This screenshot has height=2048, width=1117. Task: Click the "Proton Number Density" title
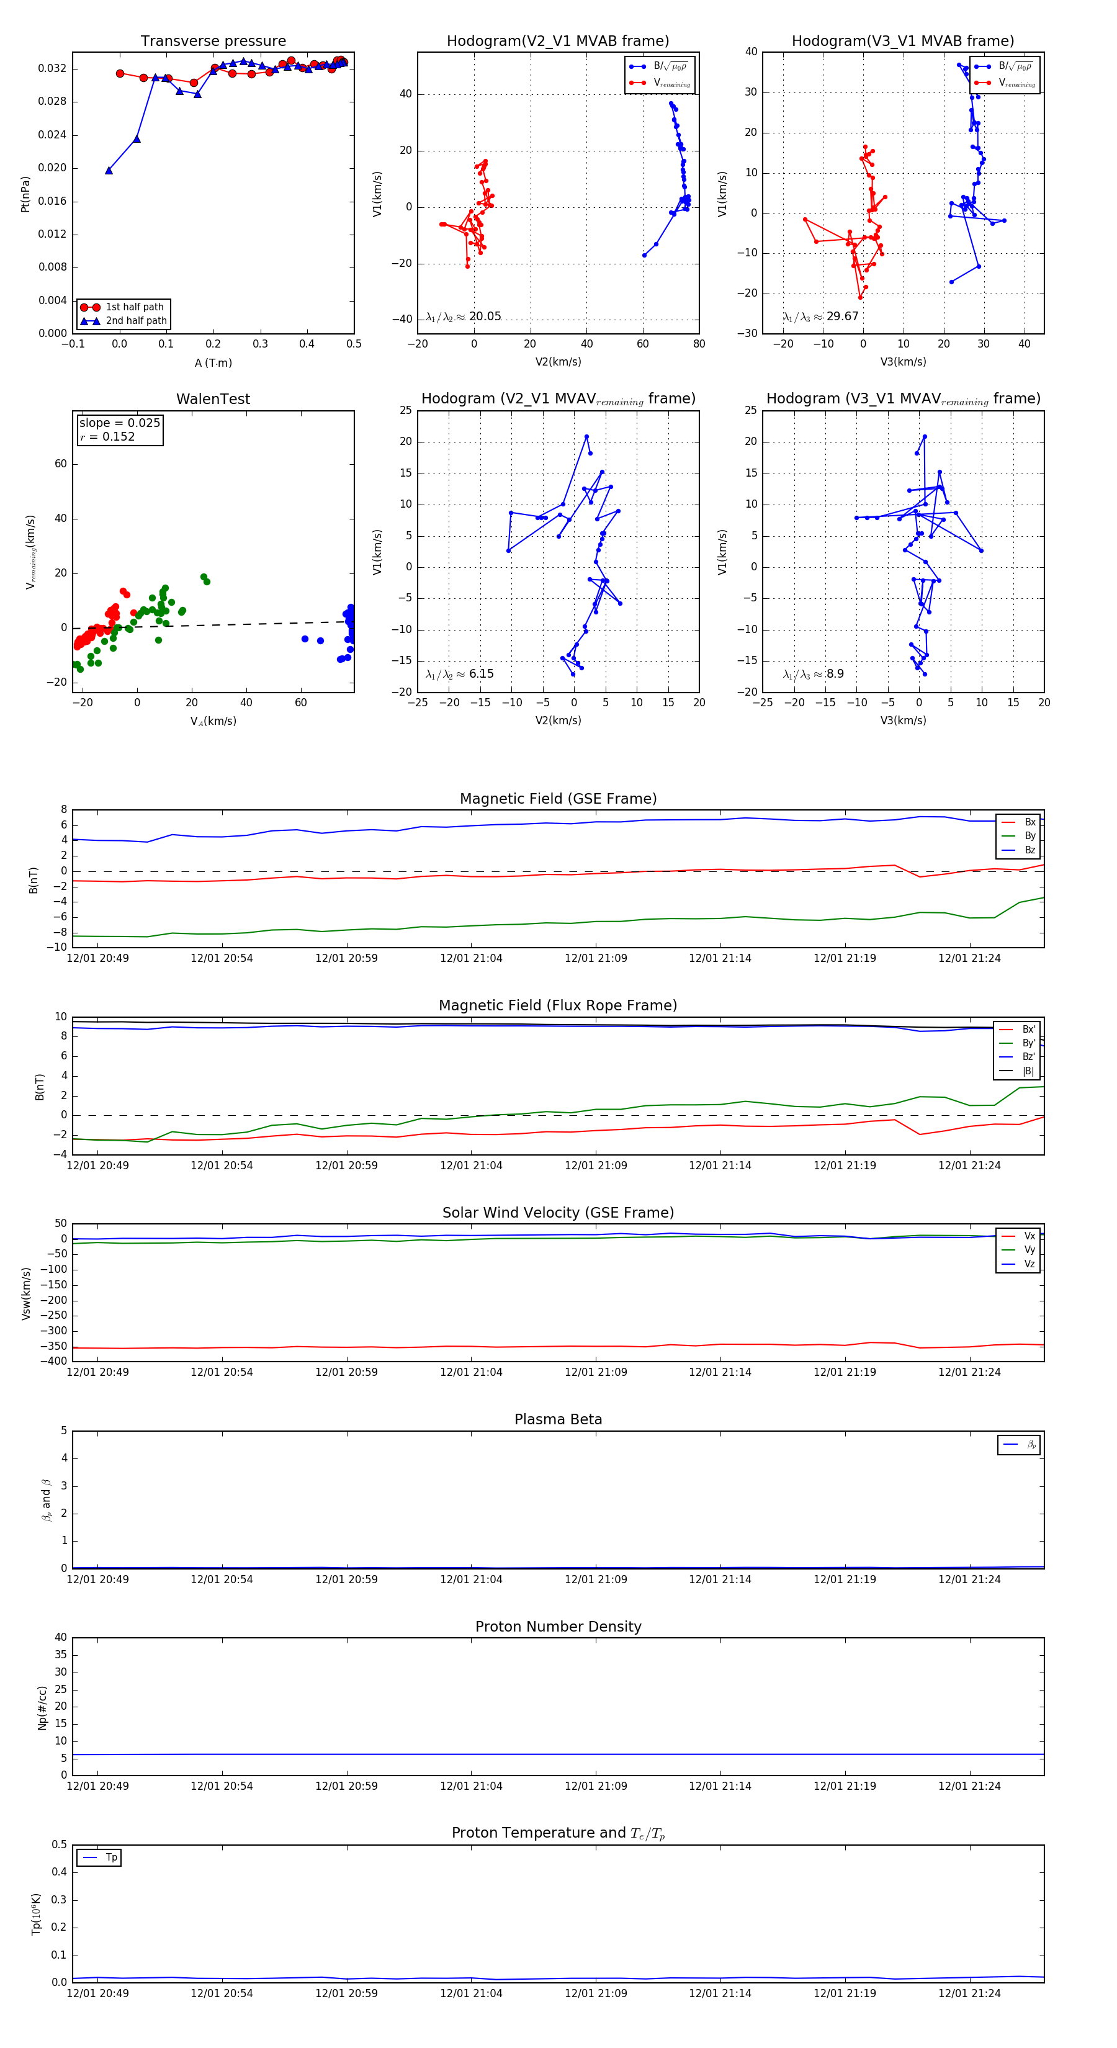pyautogui.click(x=558, y=1627)
